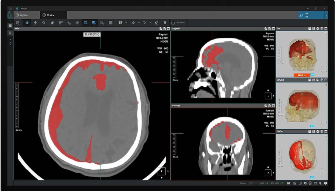Select the Pan tool in the toolbar
The height and width of the screenshot is (191, 335).
[35, 22]
